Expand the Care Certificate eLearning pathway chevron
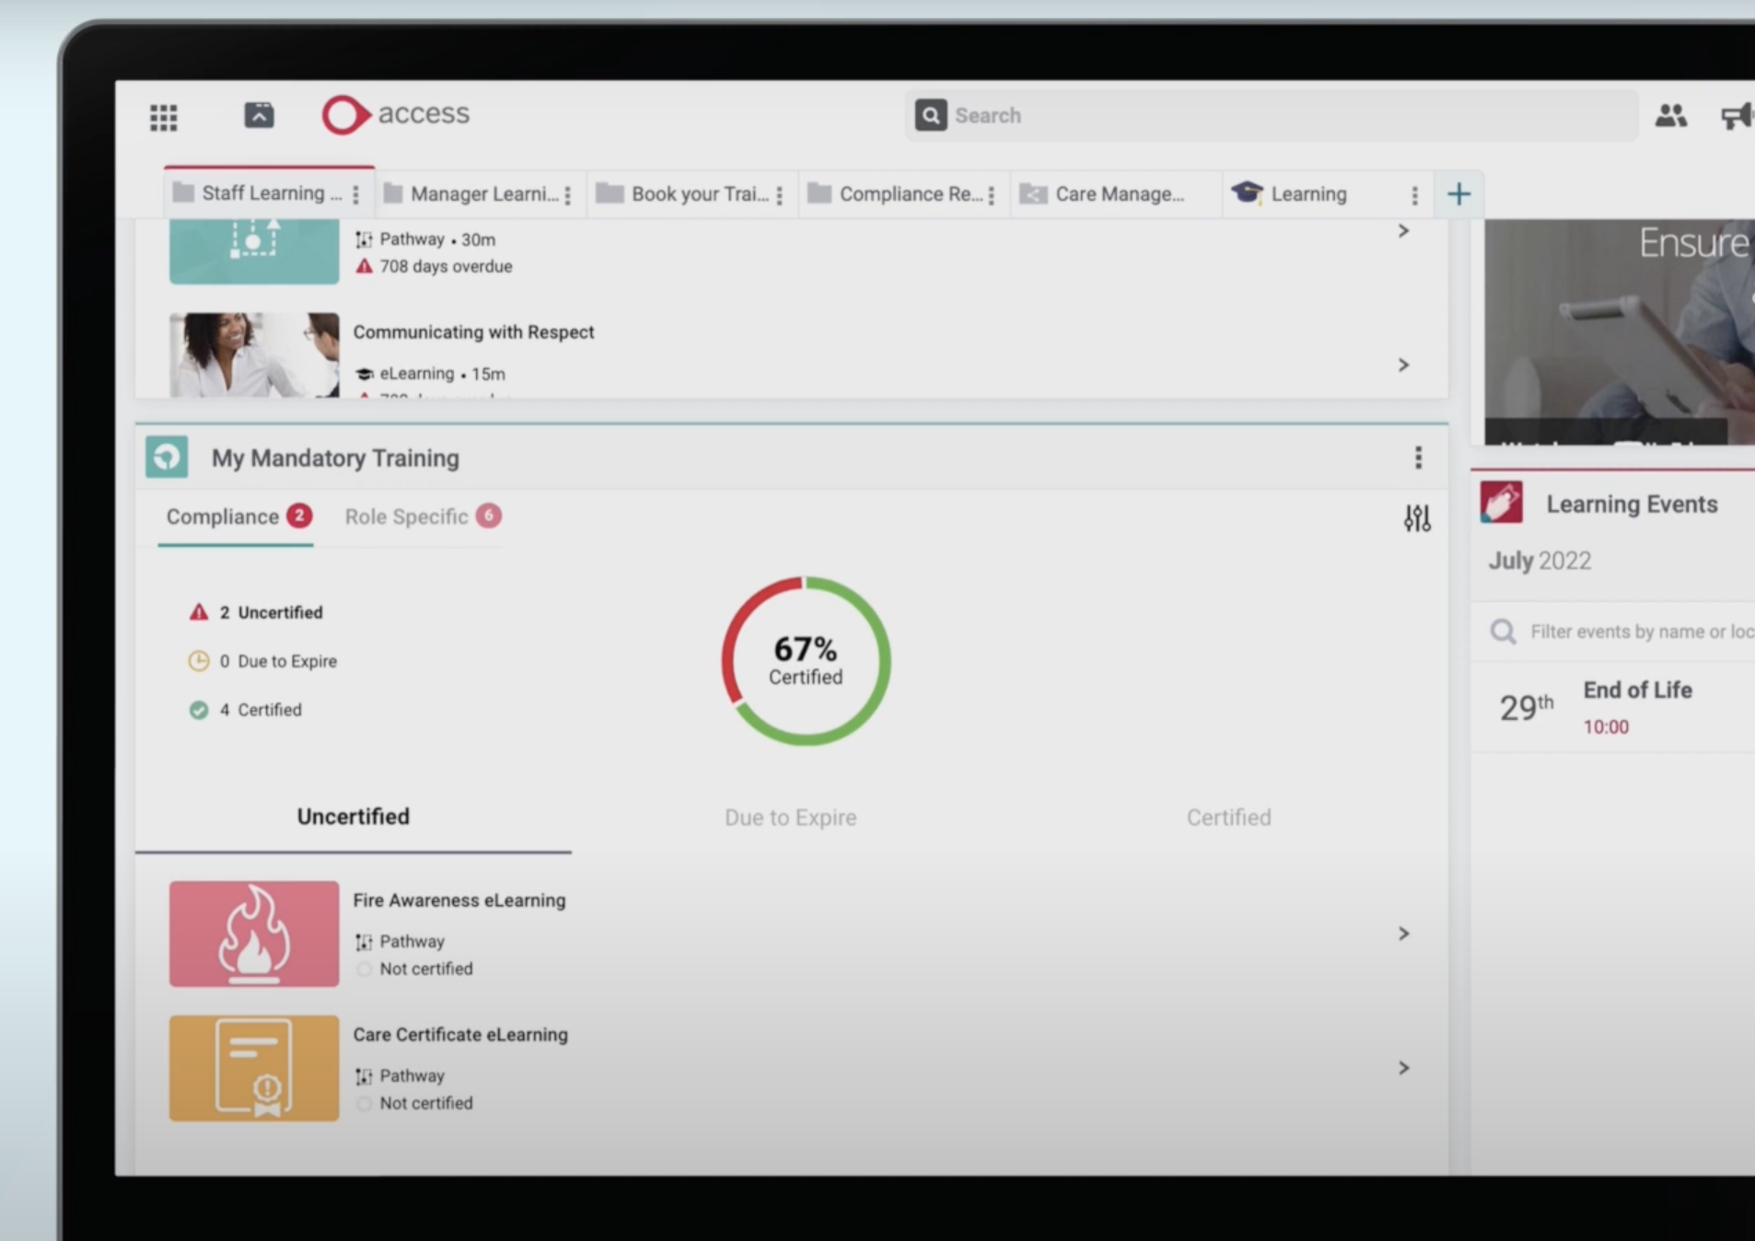 point(1403,1067)
